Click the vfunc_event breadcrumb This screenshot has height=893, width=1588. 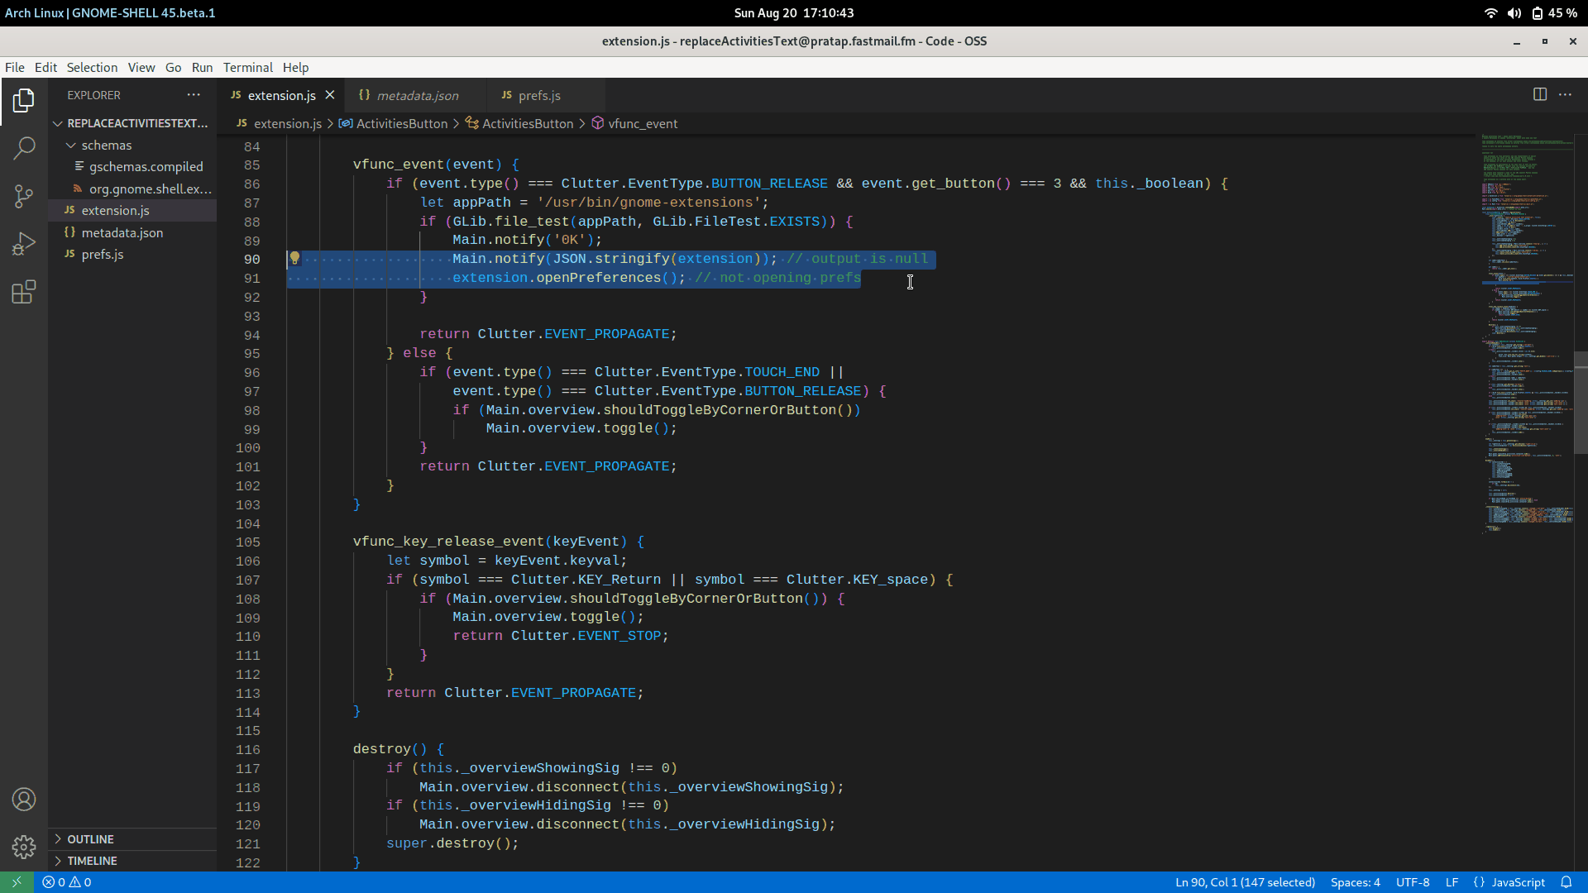(635, 123)
